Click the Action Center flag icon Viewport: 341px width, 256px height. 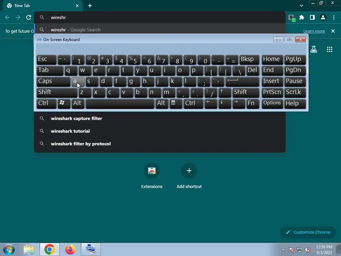(291, 250)
